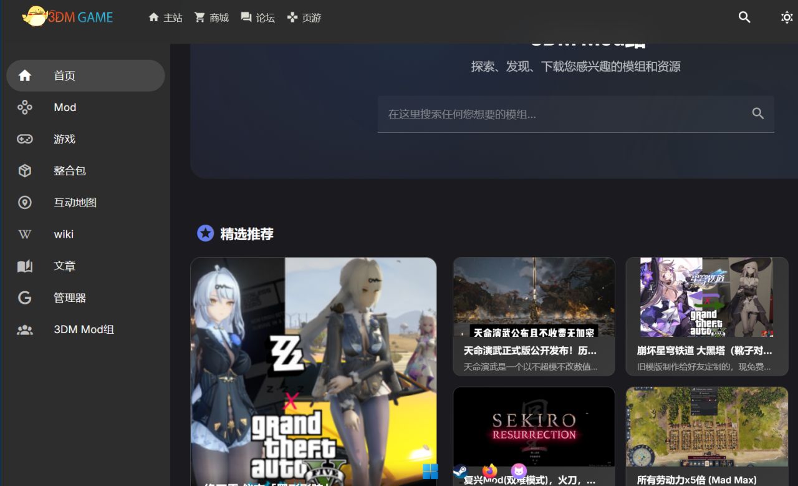Click the 精选推荐 section heading
Screen dimensions: 798x486
tap(247, 234)
